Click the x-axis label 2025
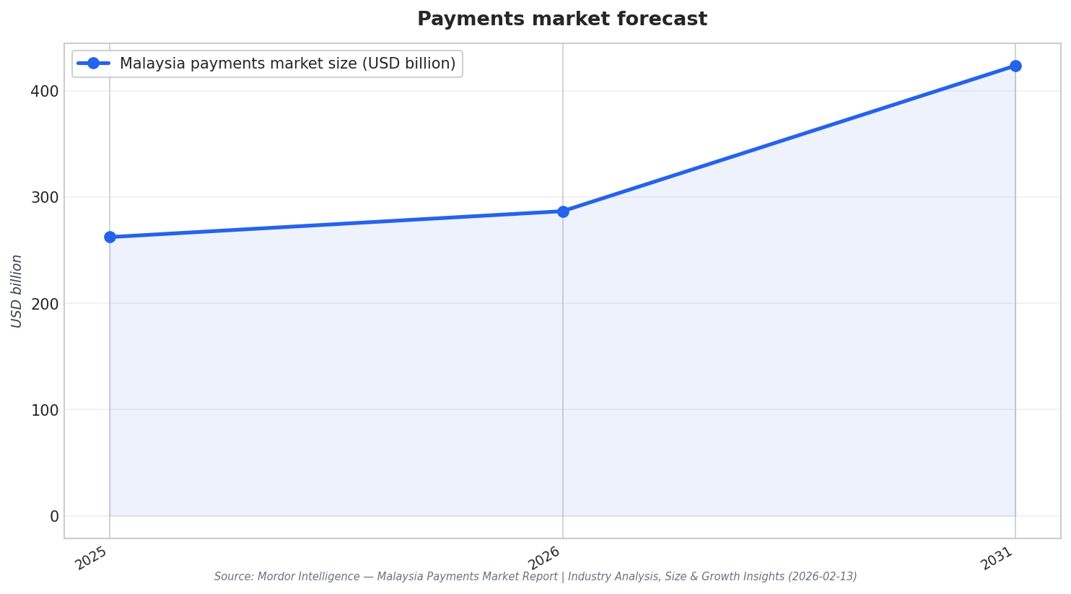The width and height of the screenshot is (1071, 594). coord(92,558)
